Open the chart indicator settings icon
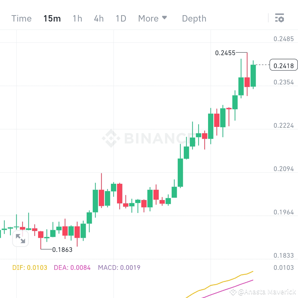298x298 pixels. pos(279,18)
